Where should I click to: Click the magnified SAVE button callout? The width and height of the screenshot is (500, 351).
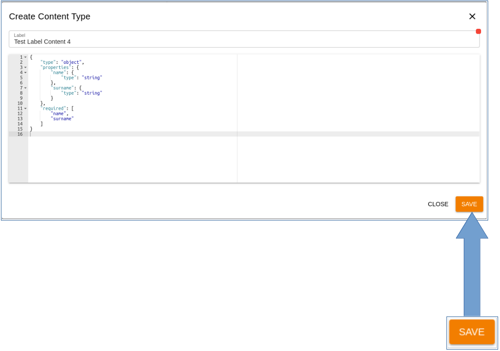coord(472,332)
